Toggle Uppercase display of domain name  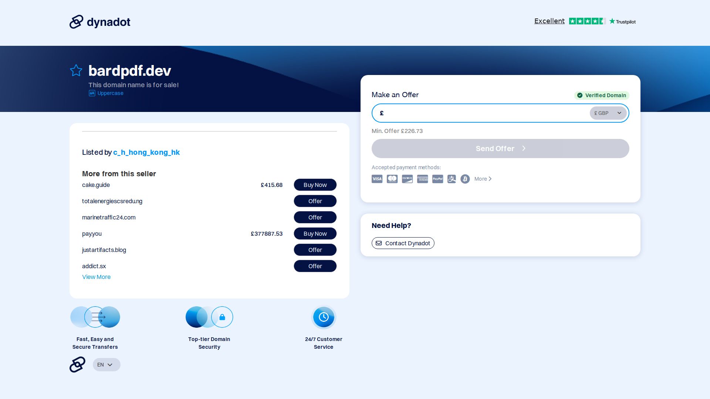click(106, 93)
